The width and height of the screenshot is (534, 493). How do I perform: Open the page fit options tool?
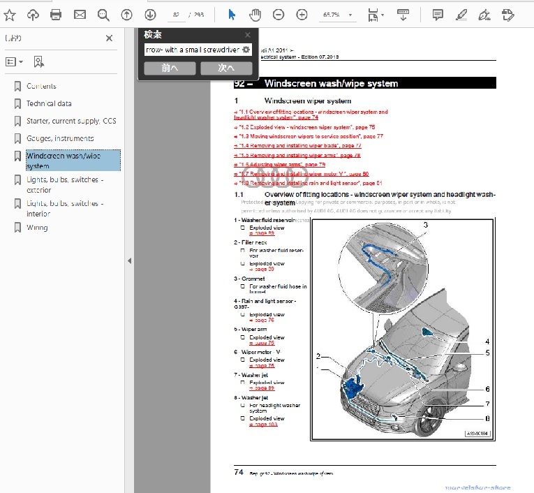376,15
